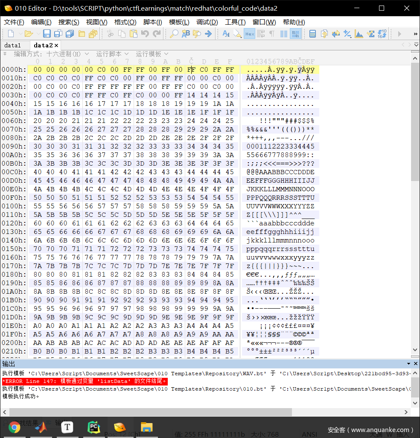Expand the 运行脚本 dropdown
The height and width of the screenshot is (438, 420).
click(112, 54)
